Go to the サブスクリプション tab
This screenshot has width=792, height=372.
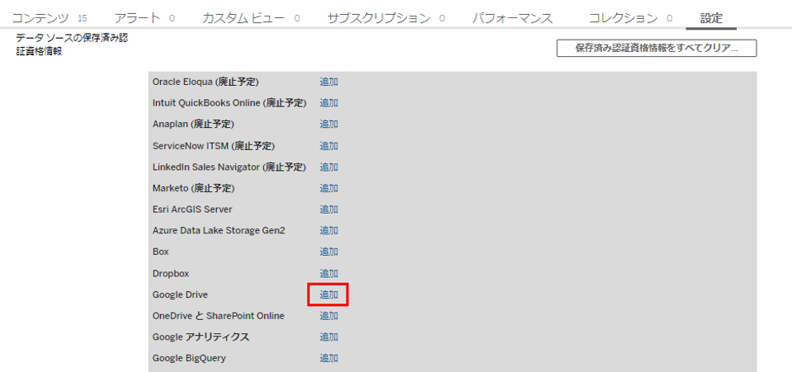coord(386,19)
